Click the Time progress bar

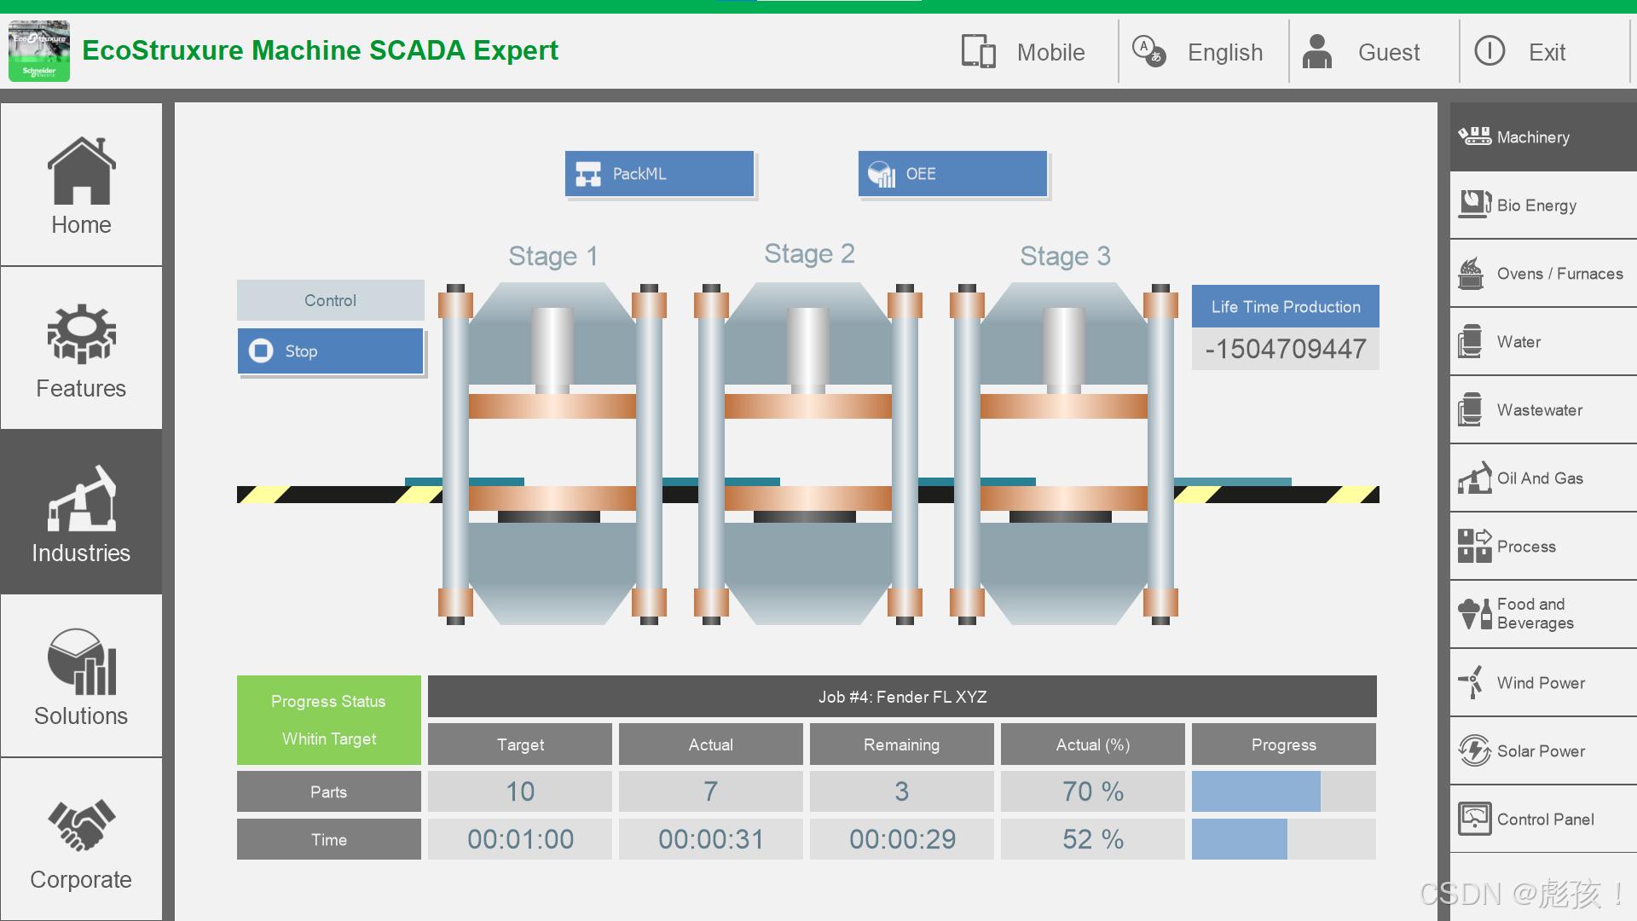click(x=1284, y=839)
